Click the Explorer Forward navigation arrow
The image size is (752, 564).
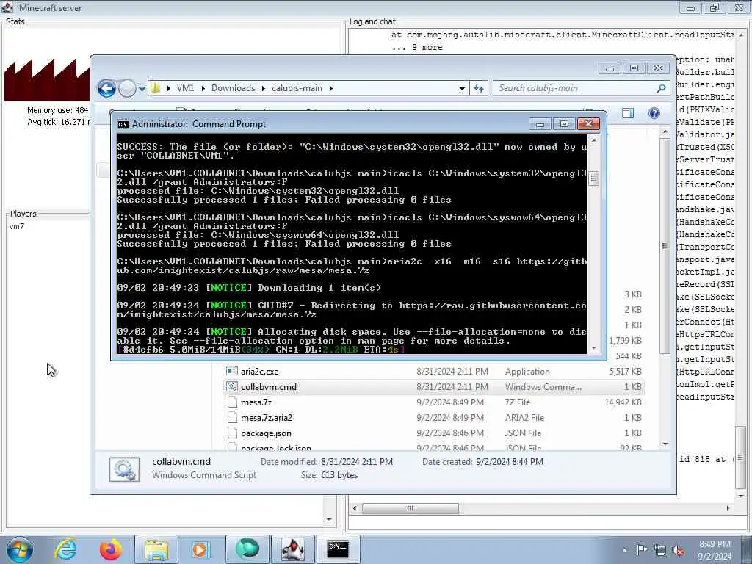pyautogui.click(x=127, y=89)
